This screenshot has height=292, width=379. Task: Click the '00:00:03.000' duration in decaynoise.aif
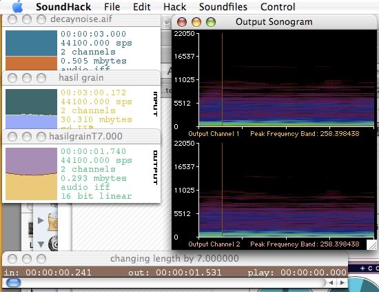tap(93, 34)
